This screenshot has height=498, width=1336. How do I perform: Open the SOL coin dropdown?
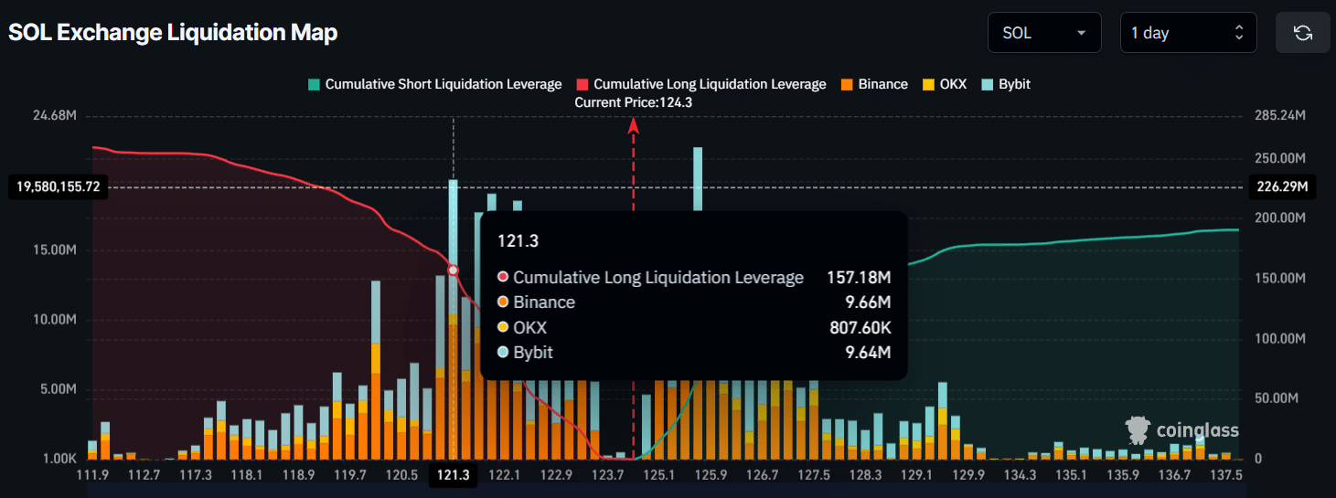tap(1042, 33)
